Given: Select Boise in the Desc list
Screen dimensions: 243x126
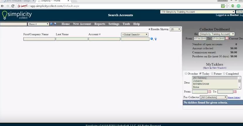Looking at the screenshot, I should pos(215,87).
